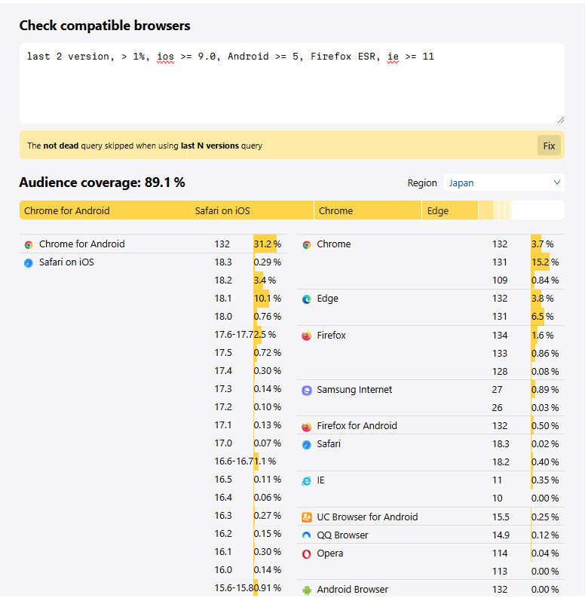Click the Chrome segment in coverage bar
Image resolution: width=585 pixels, height=601 pixels.
(367, 210)
